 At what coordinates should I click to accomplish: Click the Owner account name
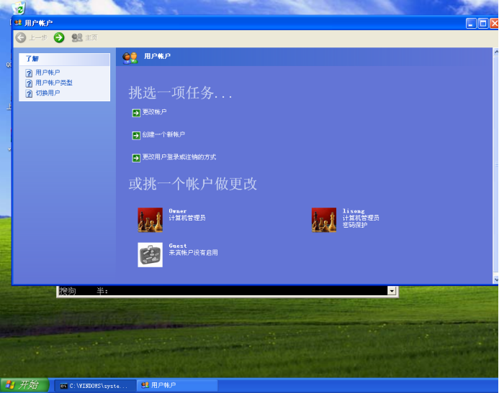[x=178, y=211]
